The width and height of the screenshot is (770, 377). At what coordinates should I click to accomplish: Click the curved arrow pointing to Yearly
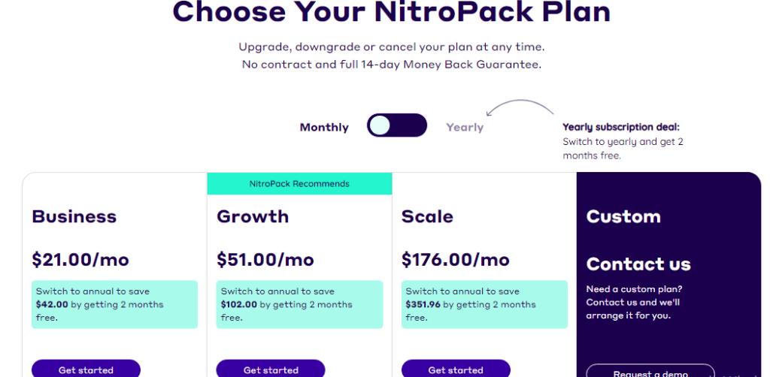(520, 108)
